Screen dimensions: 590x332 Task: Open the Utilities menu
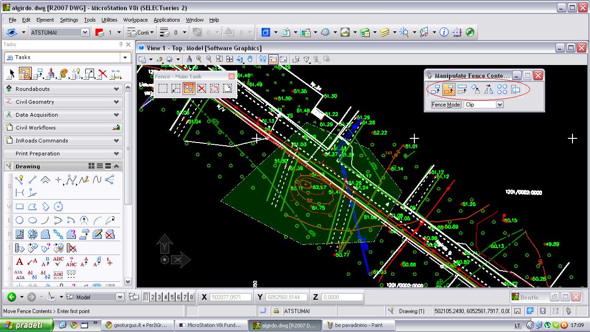pos(109,20)
